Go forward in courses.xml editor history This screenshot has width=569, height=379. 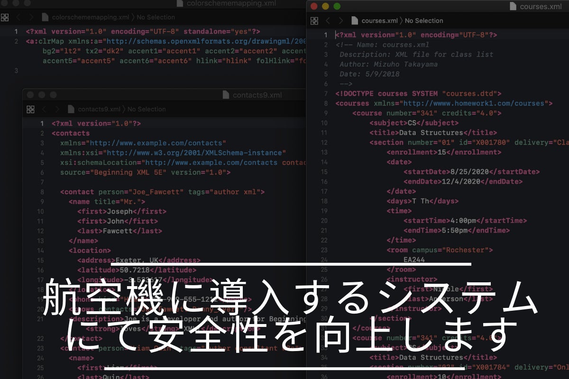tap(340, 21)
